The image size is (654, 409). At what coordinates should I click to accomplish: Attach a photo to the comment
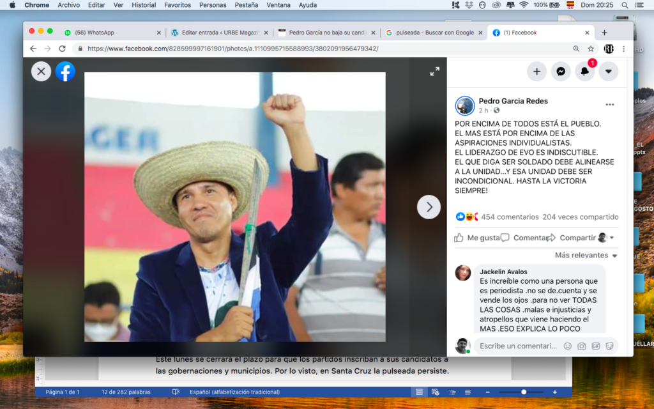point(581,346)
